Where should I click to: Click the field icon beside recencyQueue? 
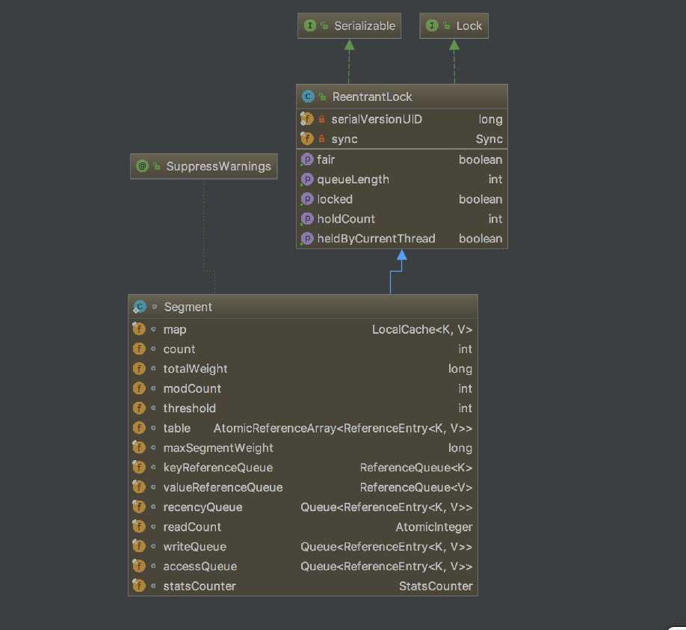point(139,507)
